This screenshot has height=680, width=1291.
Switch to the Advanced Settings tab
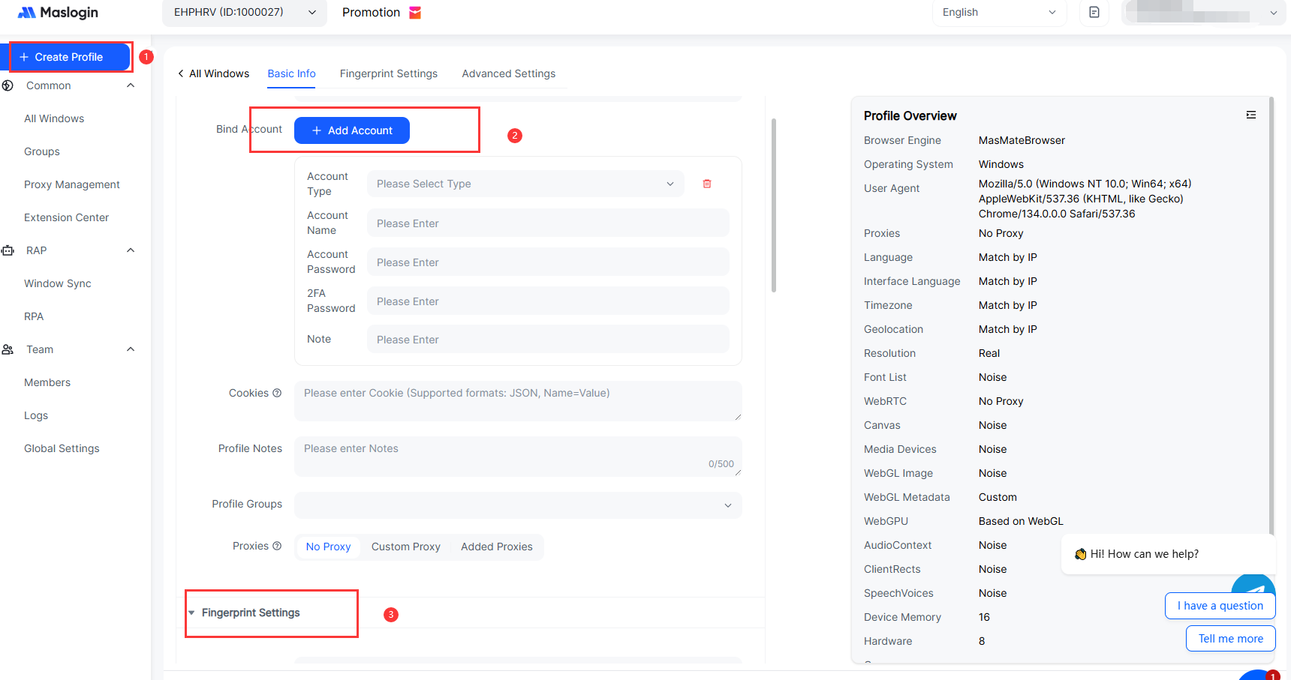coord(508,73)
